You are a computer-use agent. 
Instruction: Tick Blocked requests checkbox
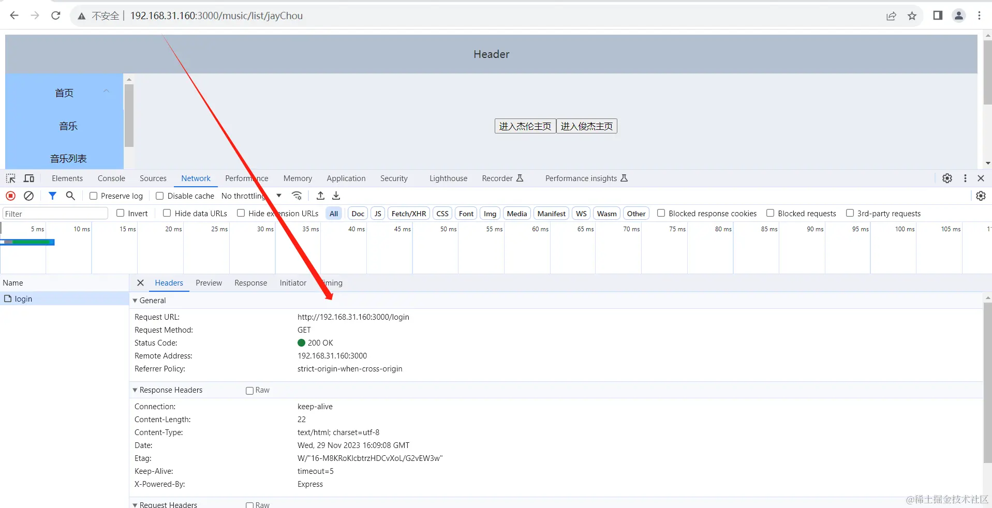pyautogui.click(x=770, y=213)
